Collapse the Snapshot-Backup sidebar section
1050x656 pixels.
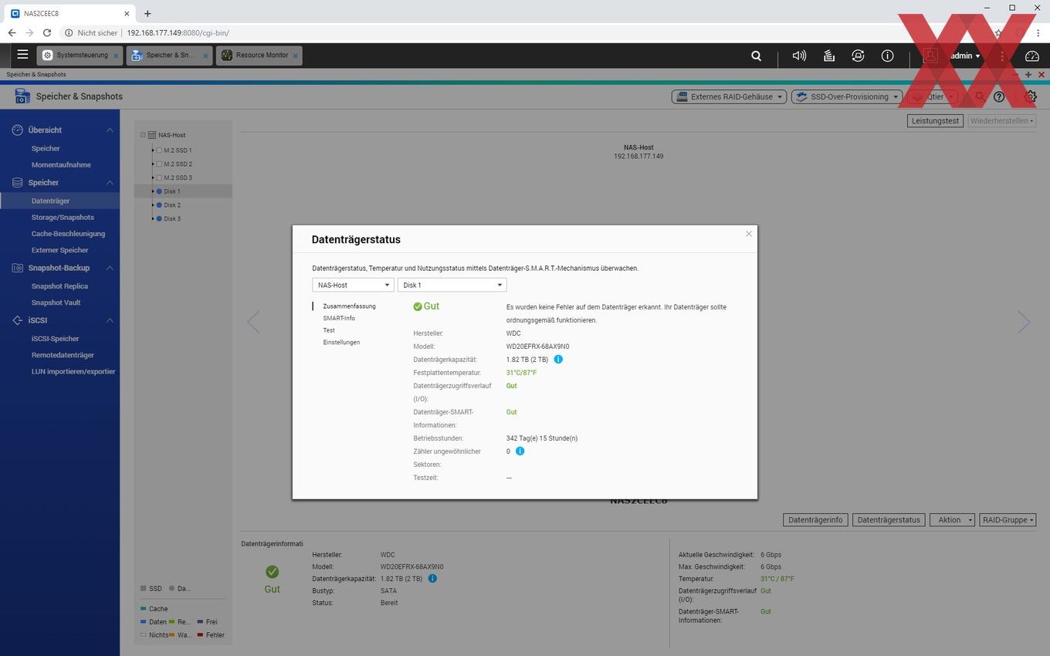[x=110, y=268]
